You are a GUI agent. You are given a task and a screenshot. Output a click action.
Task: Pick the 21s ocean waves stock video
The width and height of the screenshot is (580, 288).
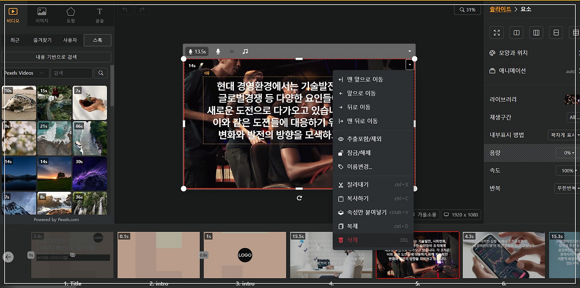tap(54, 138)
